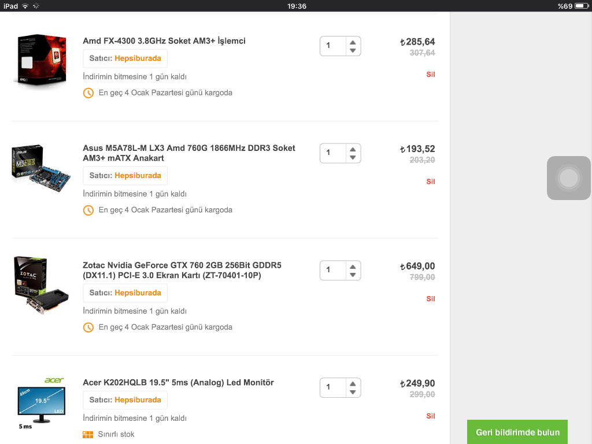The image size is (592, 444).
Task: Open Amd FX-4300 processor product image
Action: pyautogui.click(x=39, y=60)
